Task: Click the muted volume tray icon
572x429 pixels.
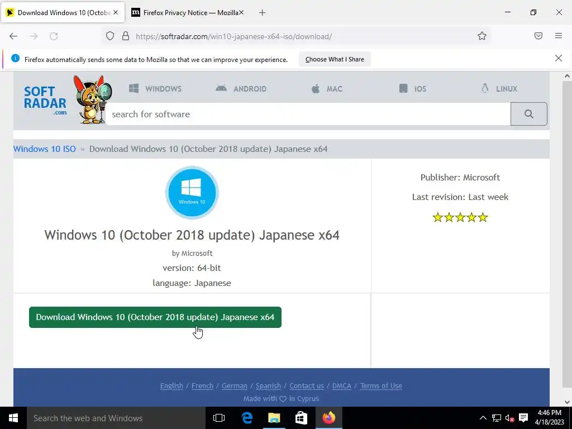Action: (x=509, y=418)
